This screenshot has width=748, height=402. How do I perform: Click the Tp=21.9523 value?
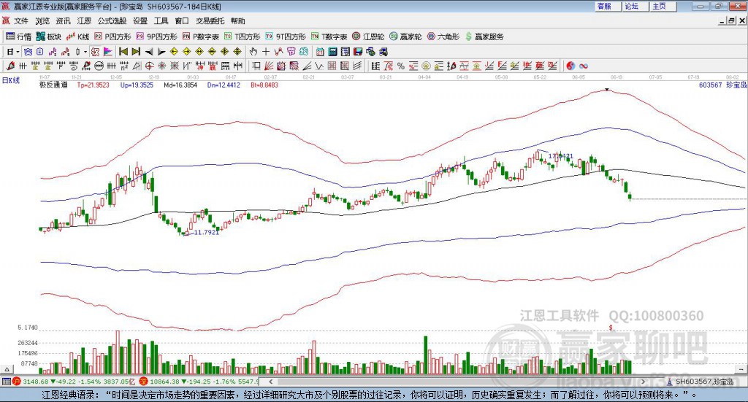tap(93, 85)
